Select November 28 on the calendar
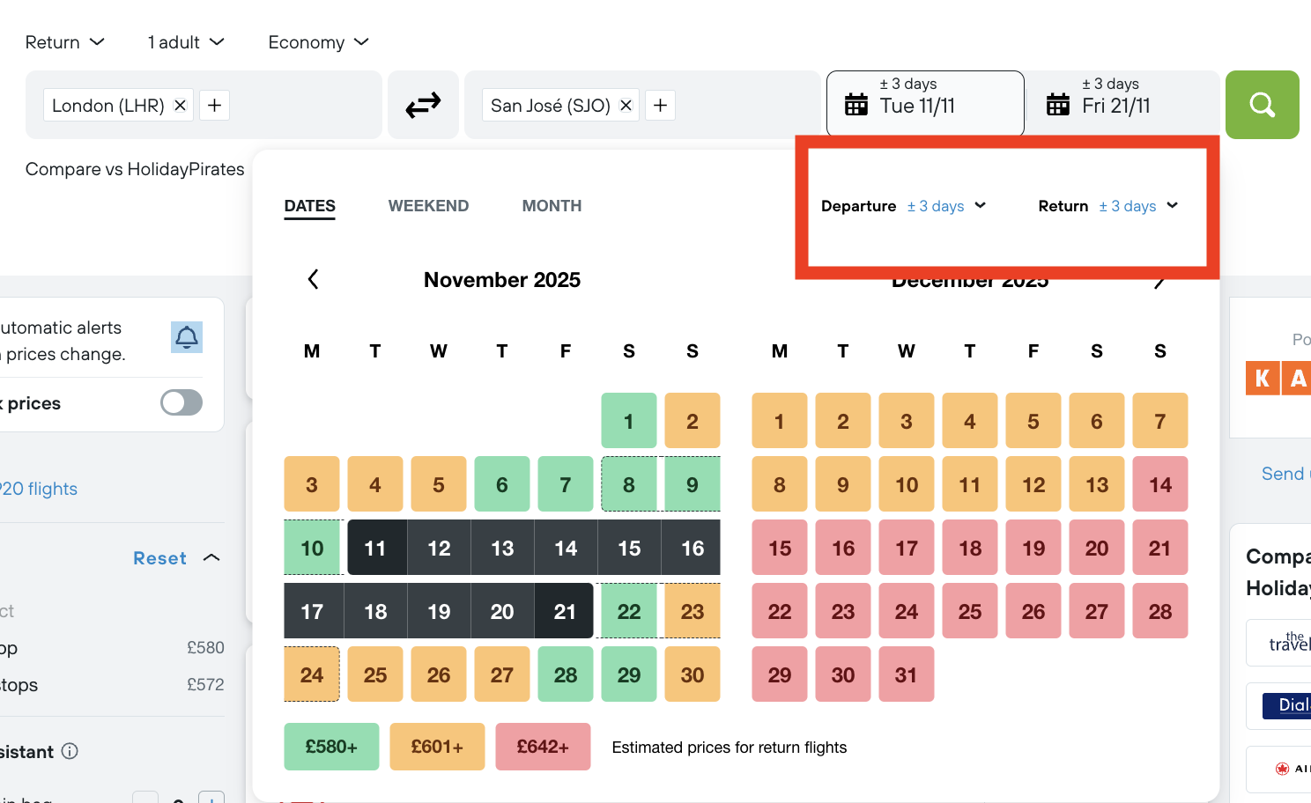The height and width of the screenshot is (803, 1311). pos(566,674)
